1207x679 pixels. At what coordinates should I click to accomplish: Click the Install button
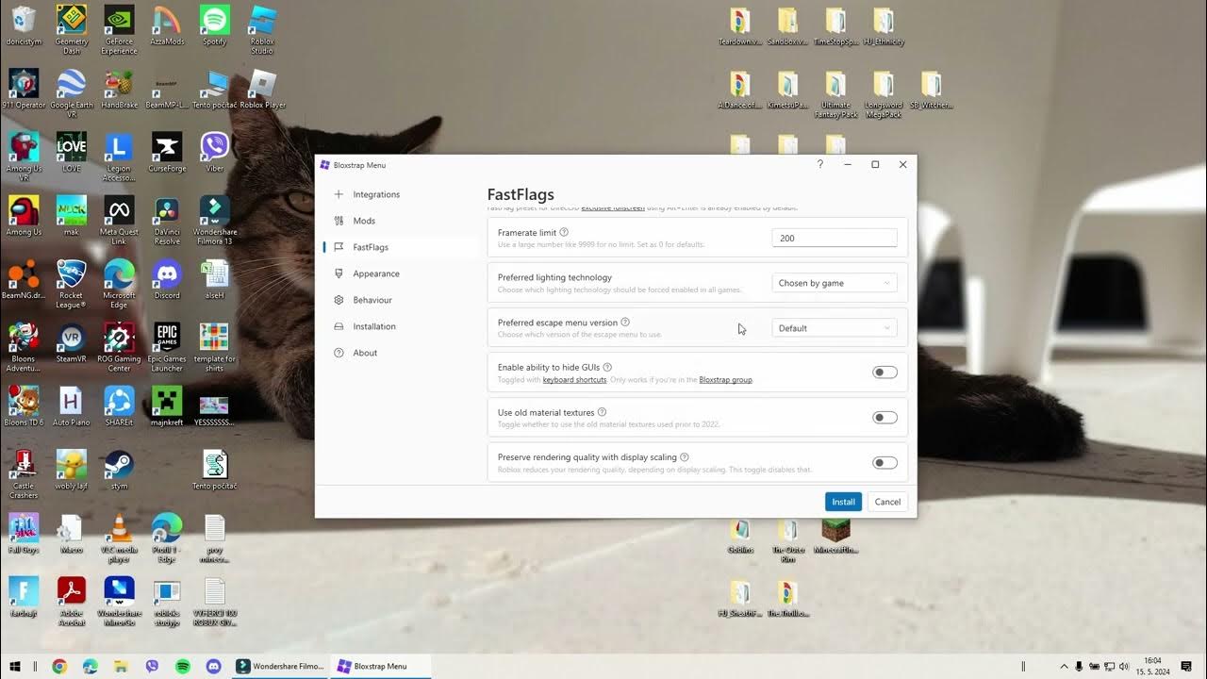pos(843,502)
